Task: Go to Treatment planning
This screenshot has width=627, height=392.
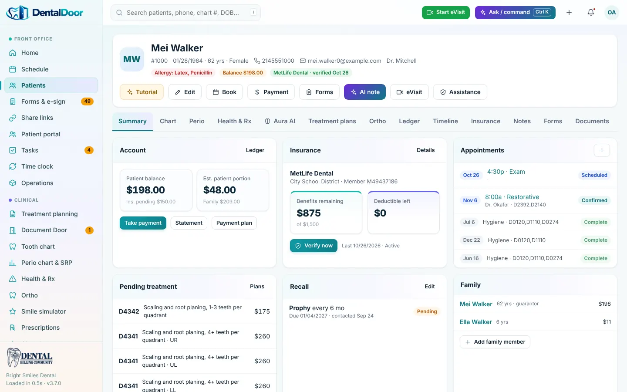Action: pos(51,214)
